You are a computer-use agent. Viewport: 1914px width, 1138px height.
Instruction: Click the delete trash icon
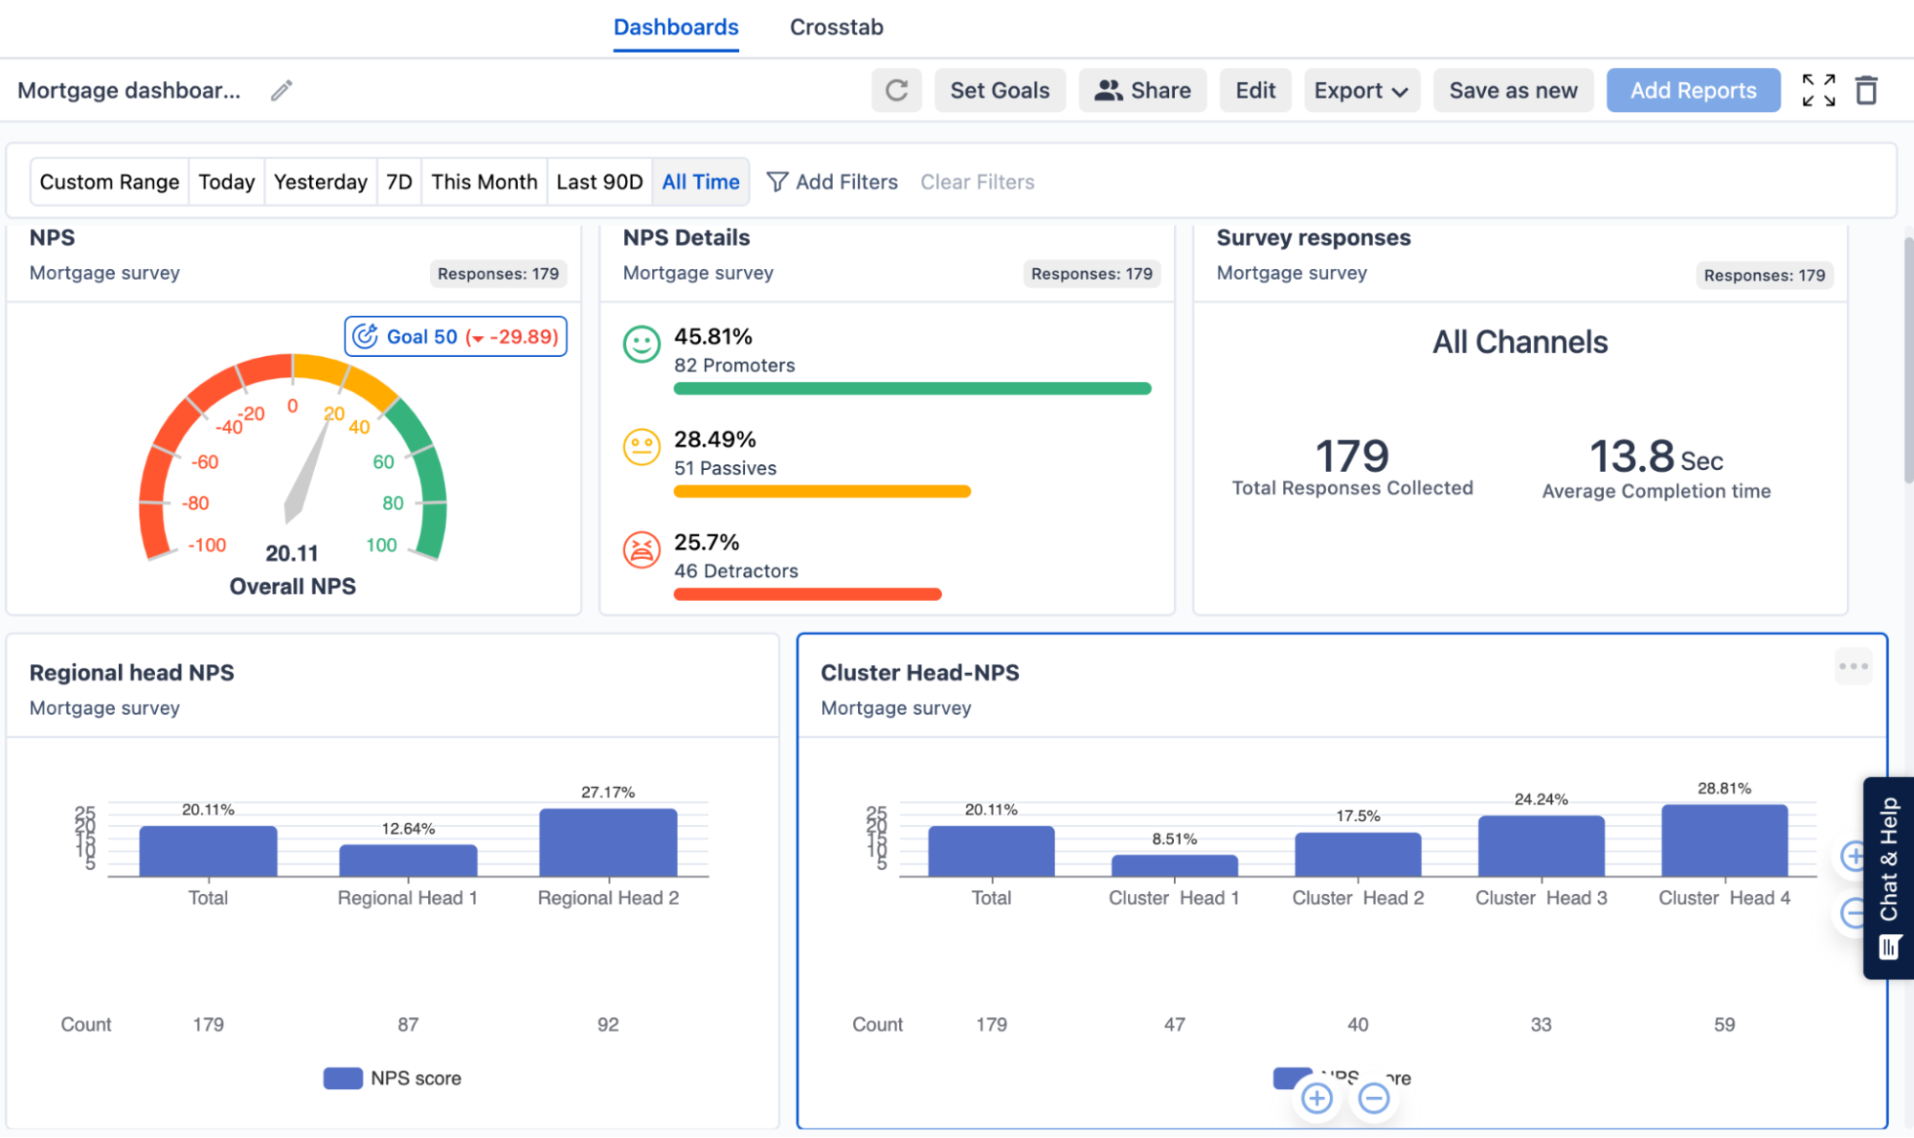(1866, 91)
